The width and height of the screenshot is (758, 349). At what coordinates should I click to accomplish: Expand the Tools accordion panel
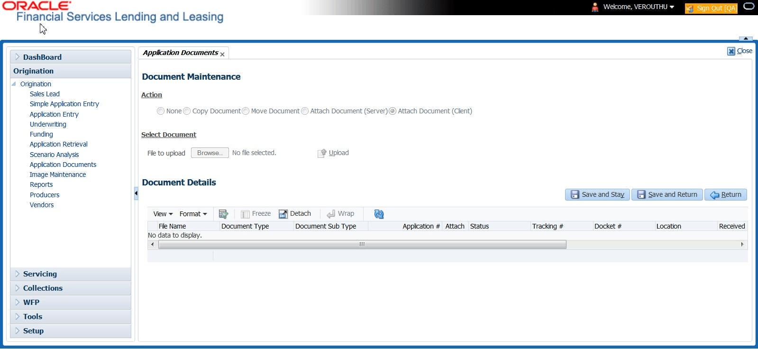(x=71, y=317)
